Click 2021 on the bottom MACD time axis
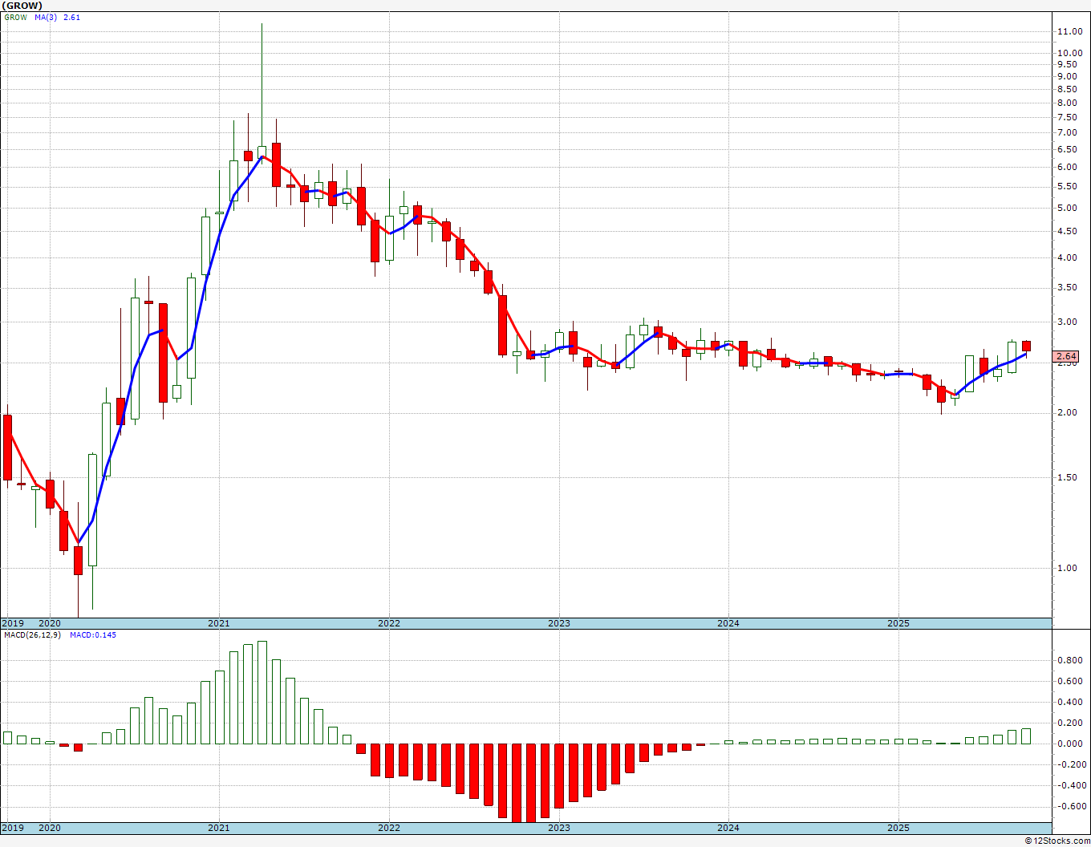The width and height of the screenshot is (1091, 847). click(219, 828)
